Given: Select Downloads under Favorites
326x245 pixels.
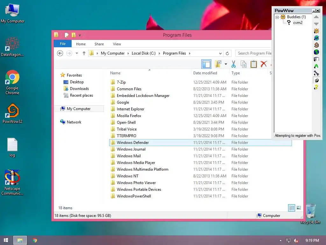Looking at the screenshot, I should (79, 89).
